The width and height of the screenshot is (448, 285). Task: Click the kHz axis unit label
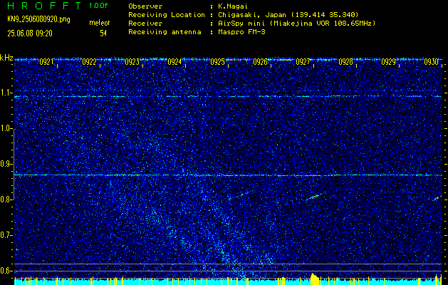pyautogui.click(x=6, y=58)
